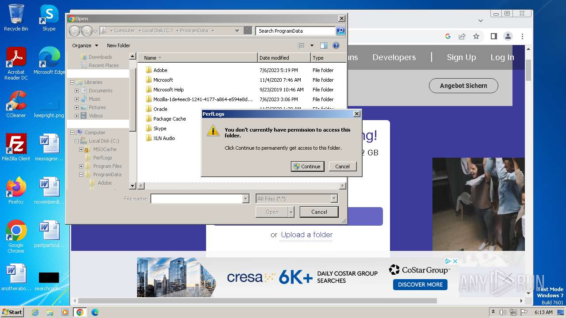This screenshot has width=566, height=318.
Task: Open CCleaner desktop shortcut
Action: click(16, 104)
